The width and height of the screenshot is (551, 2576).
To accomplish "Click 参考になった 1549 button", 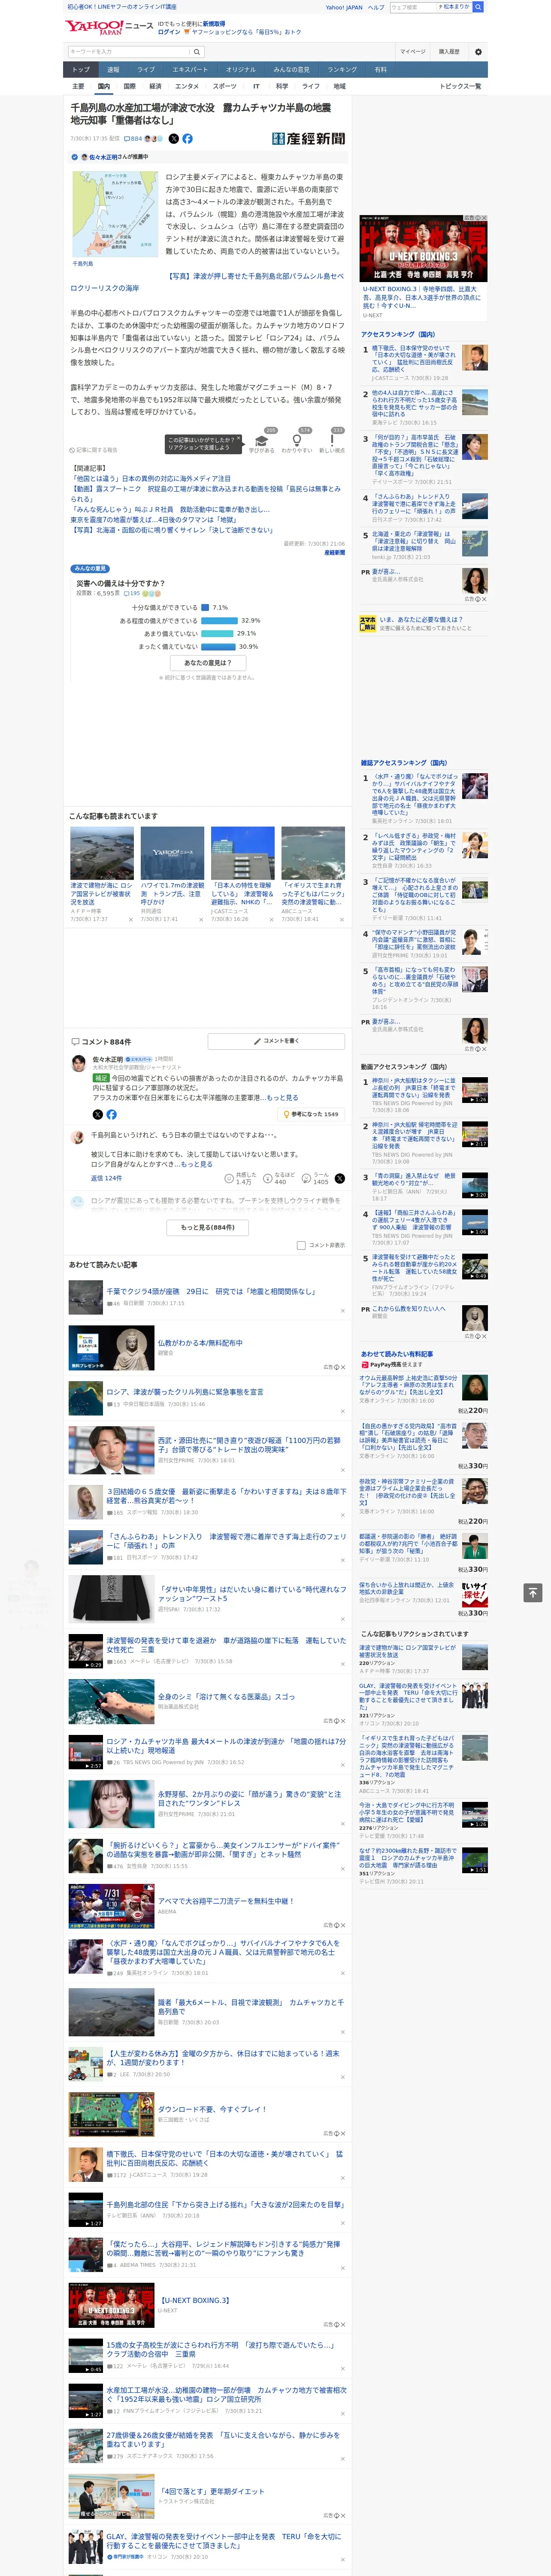I will (311, 1114).
